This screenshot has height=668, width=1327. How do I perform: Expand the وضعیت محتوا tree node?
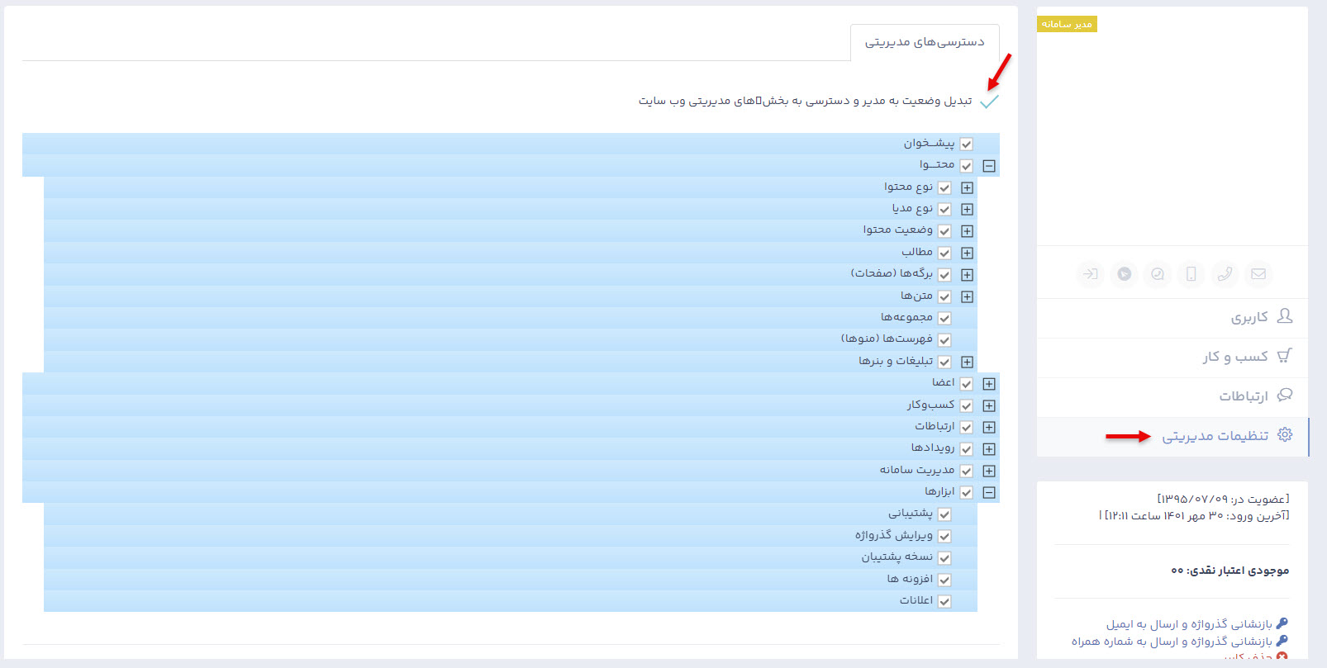click(x=967, y=231)
